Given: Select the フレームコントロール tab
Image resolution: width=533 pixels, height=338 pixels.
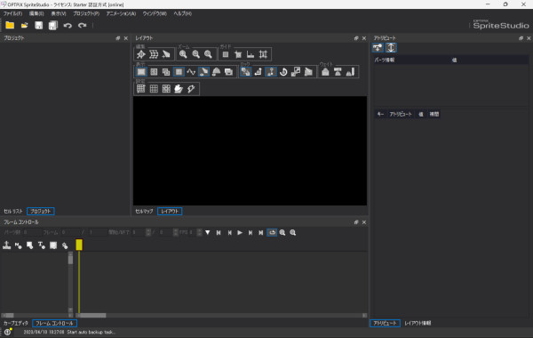Looking at the screenshot, I should pos(54,323).
